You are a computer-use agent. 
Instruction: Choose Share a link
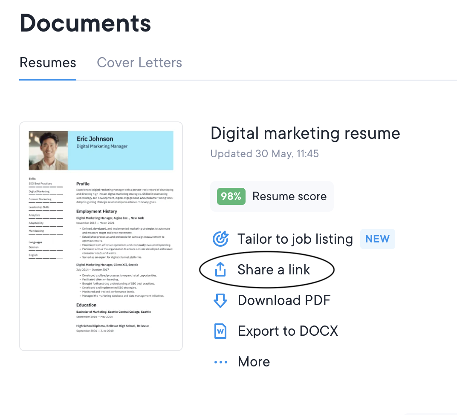point(274,270)
